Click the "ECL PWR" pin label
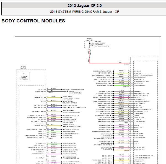This screenshot has height=164, width=166. 41,119
